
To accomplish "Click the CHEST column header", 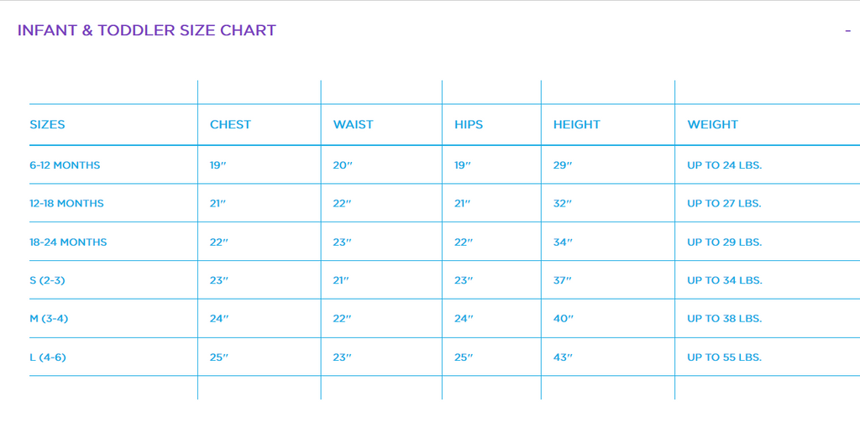I will tap(230, 125).
